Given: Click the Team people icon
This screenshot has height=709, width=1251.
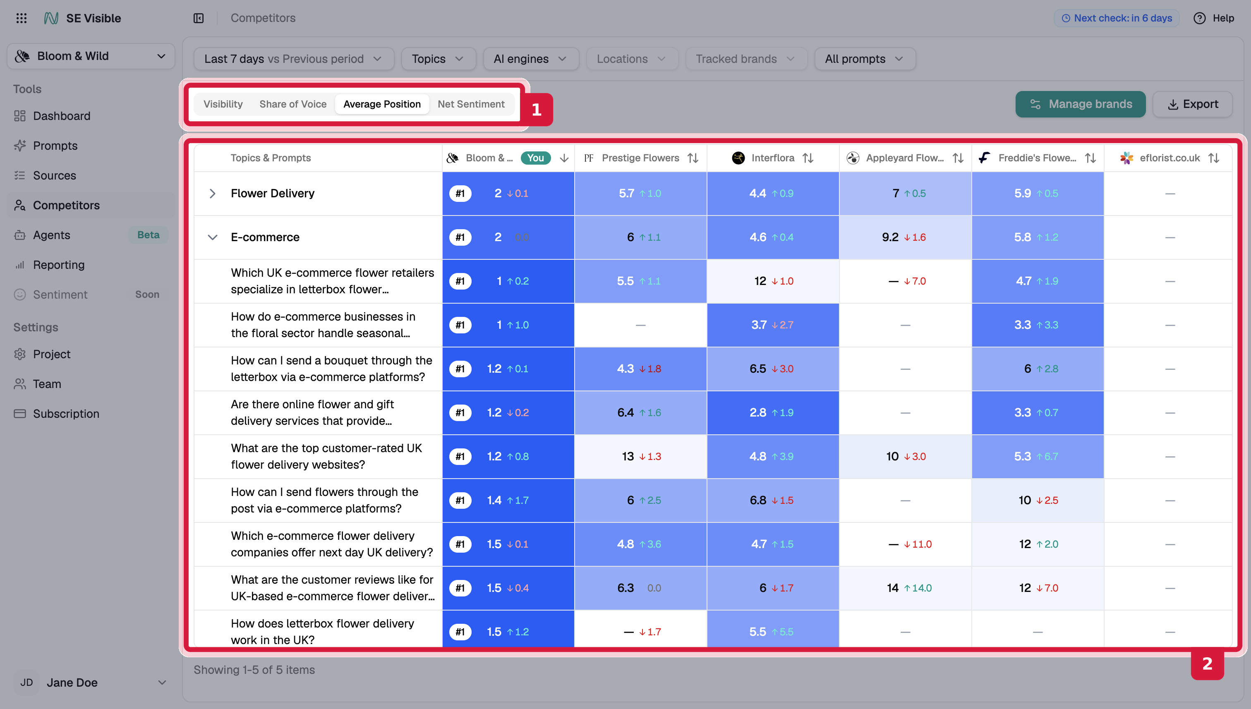Looking at the screenshot, I should point(20,384).
